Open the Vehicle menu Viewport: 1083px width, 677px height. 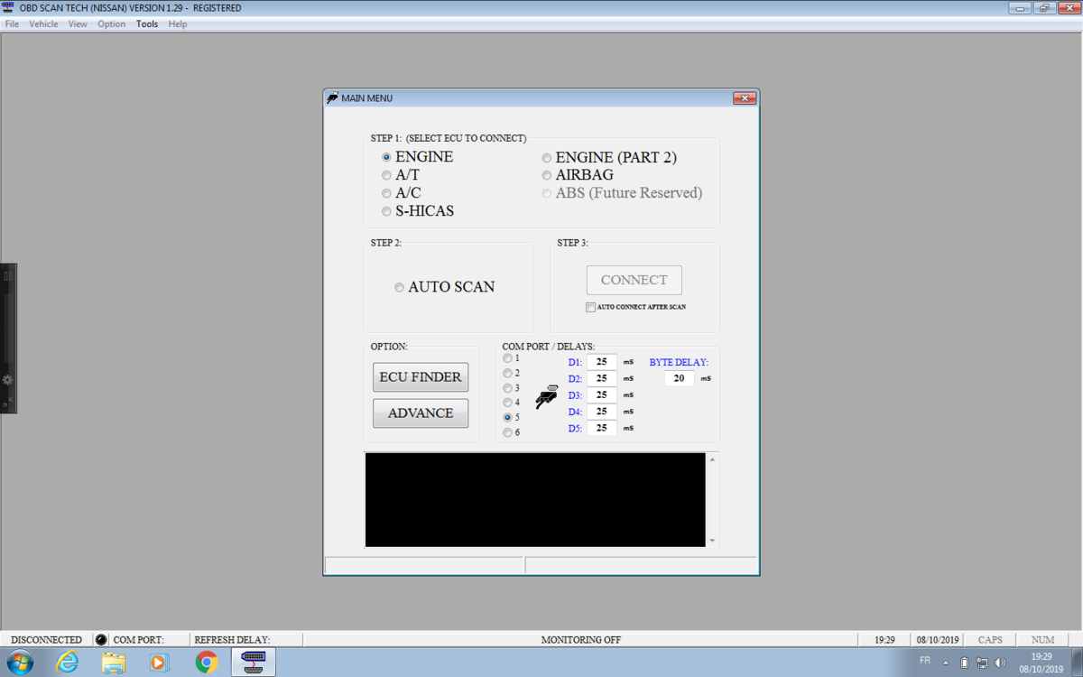[x=43, y=23]
